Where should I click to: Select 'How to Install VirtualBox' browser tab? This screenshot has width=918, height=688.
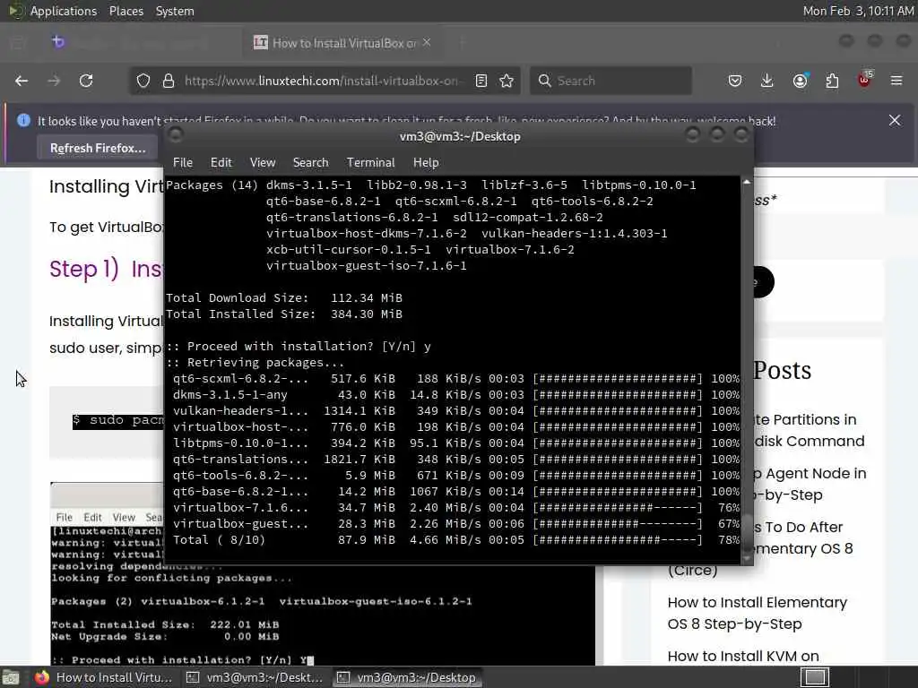(x=343, y=43)
